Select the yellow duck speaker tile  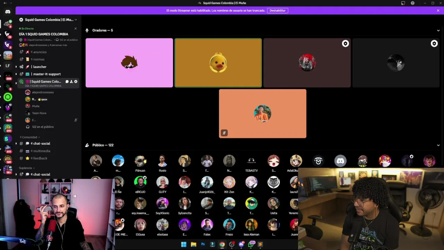pos(218,63)
